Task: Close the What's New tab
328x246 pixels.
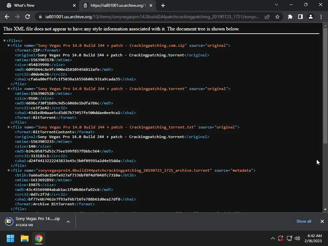Action: point(74,5)
